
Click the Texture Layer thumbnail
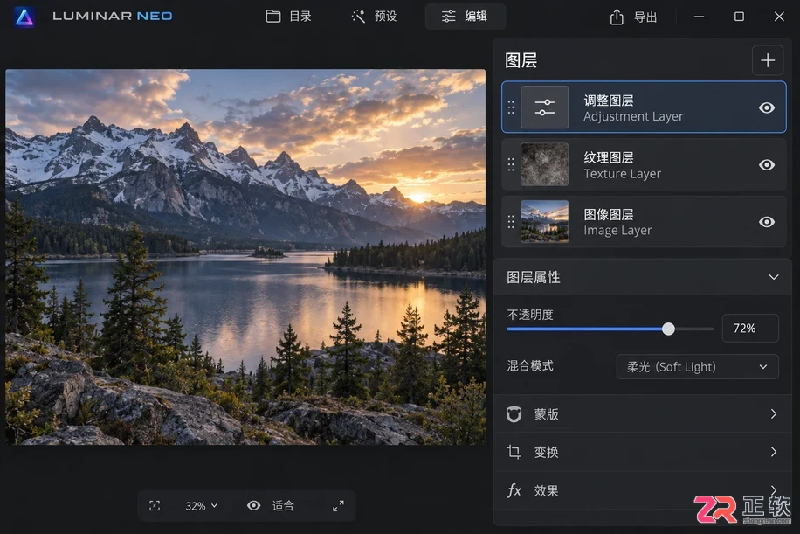(x=544, y=164)
